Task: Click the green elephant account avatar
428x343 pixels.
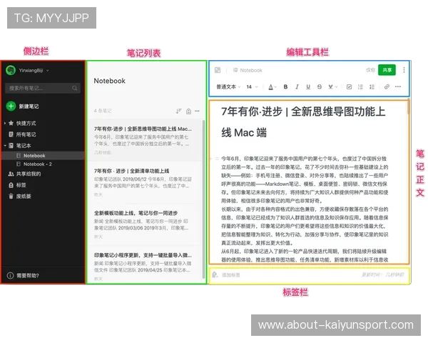Action: point(11,70)
